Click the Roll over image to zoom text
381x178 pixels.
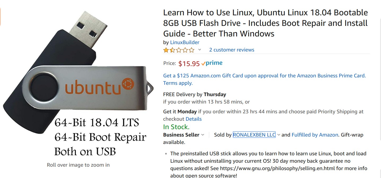pos(78,165)
